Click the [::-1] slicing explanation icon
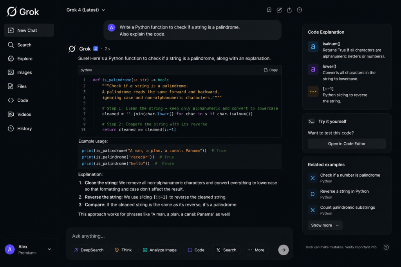 313,91
